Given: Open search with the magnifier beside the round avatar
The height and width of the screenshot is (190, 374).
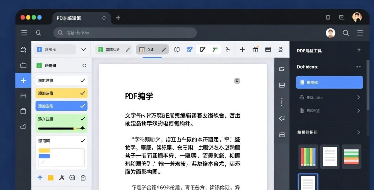Looking at the screenshot, I should pos(346,33).
